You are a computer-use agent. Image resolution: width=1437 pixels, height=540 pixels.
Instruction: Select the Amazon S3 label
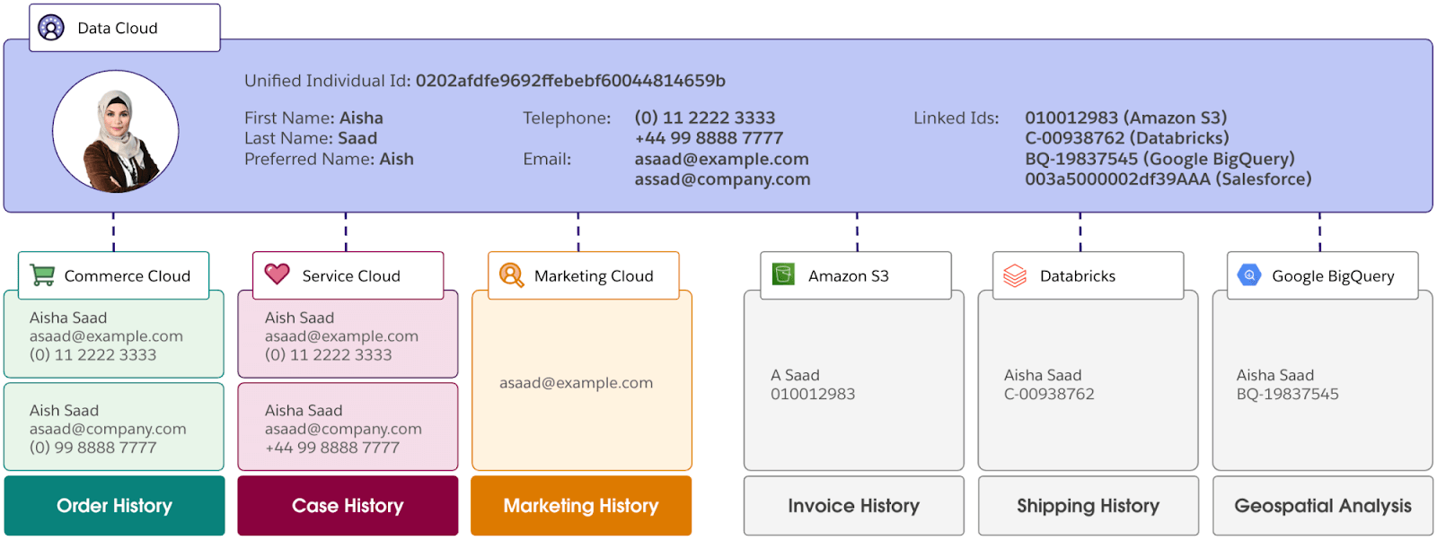[849, 276]
